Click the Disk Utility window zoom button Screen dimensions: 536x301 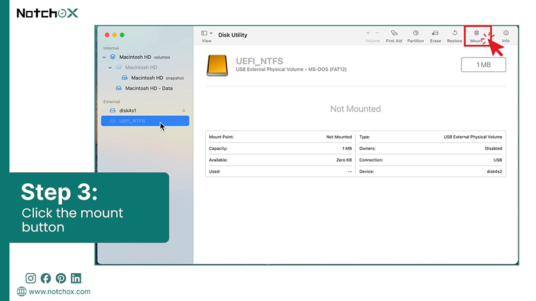[x=122, y=35]
